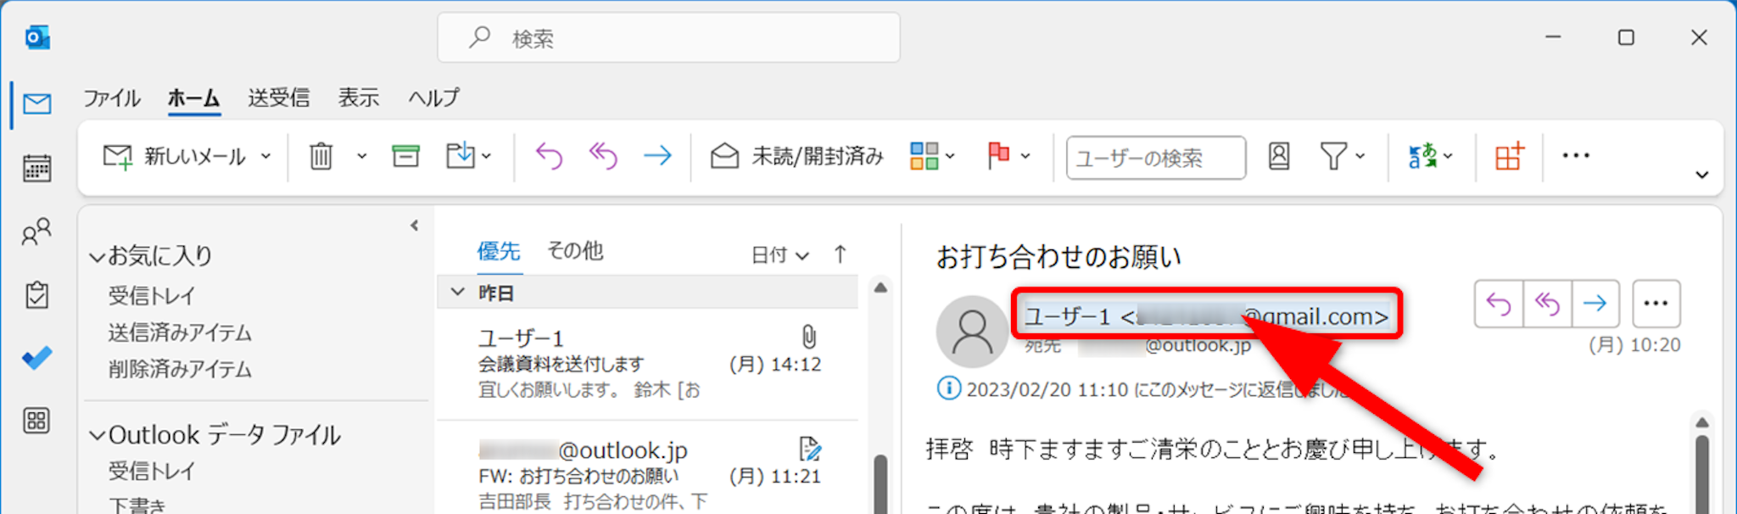Toggle sort order arrow in message list
Screen dimensions: 1737x514
click(x=840, y=254)
